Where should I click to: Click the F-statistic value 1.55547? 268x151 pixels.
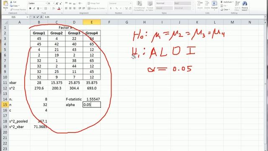pyautogui.click(x=92, y=99)
